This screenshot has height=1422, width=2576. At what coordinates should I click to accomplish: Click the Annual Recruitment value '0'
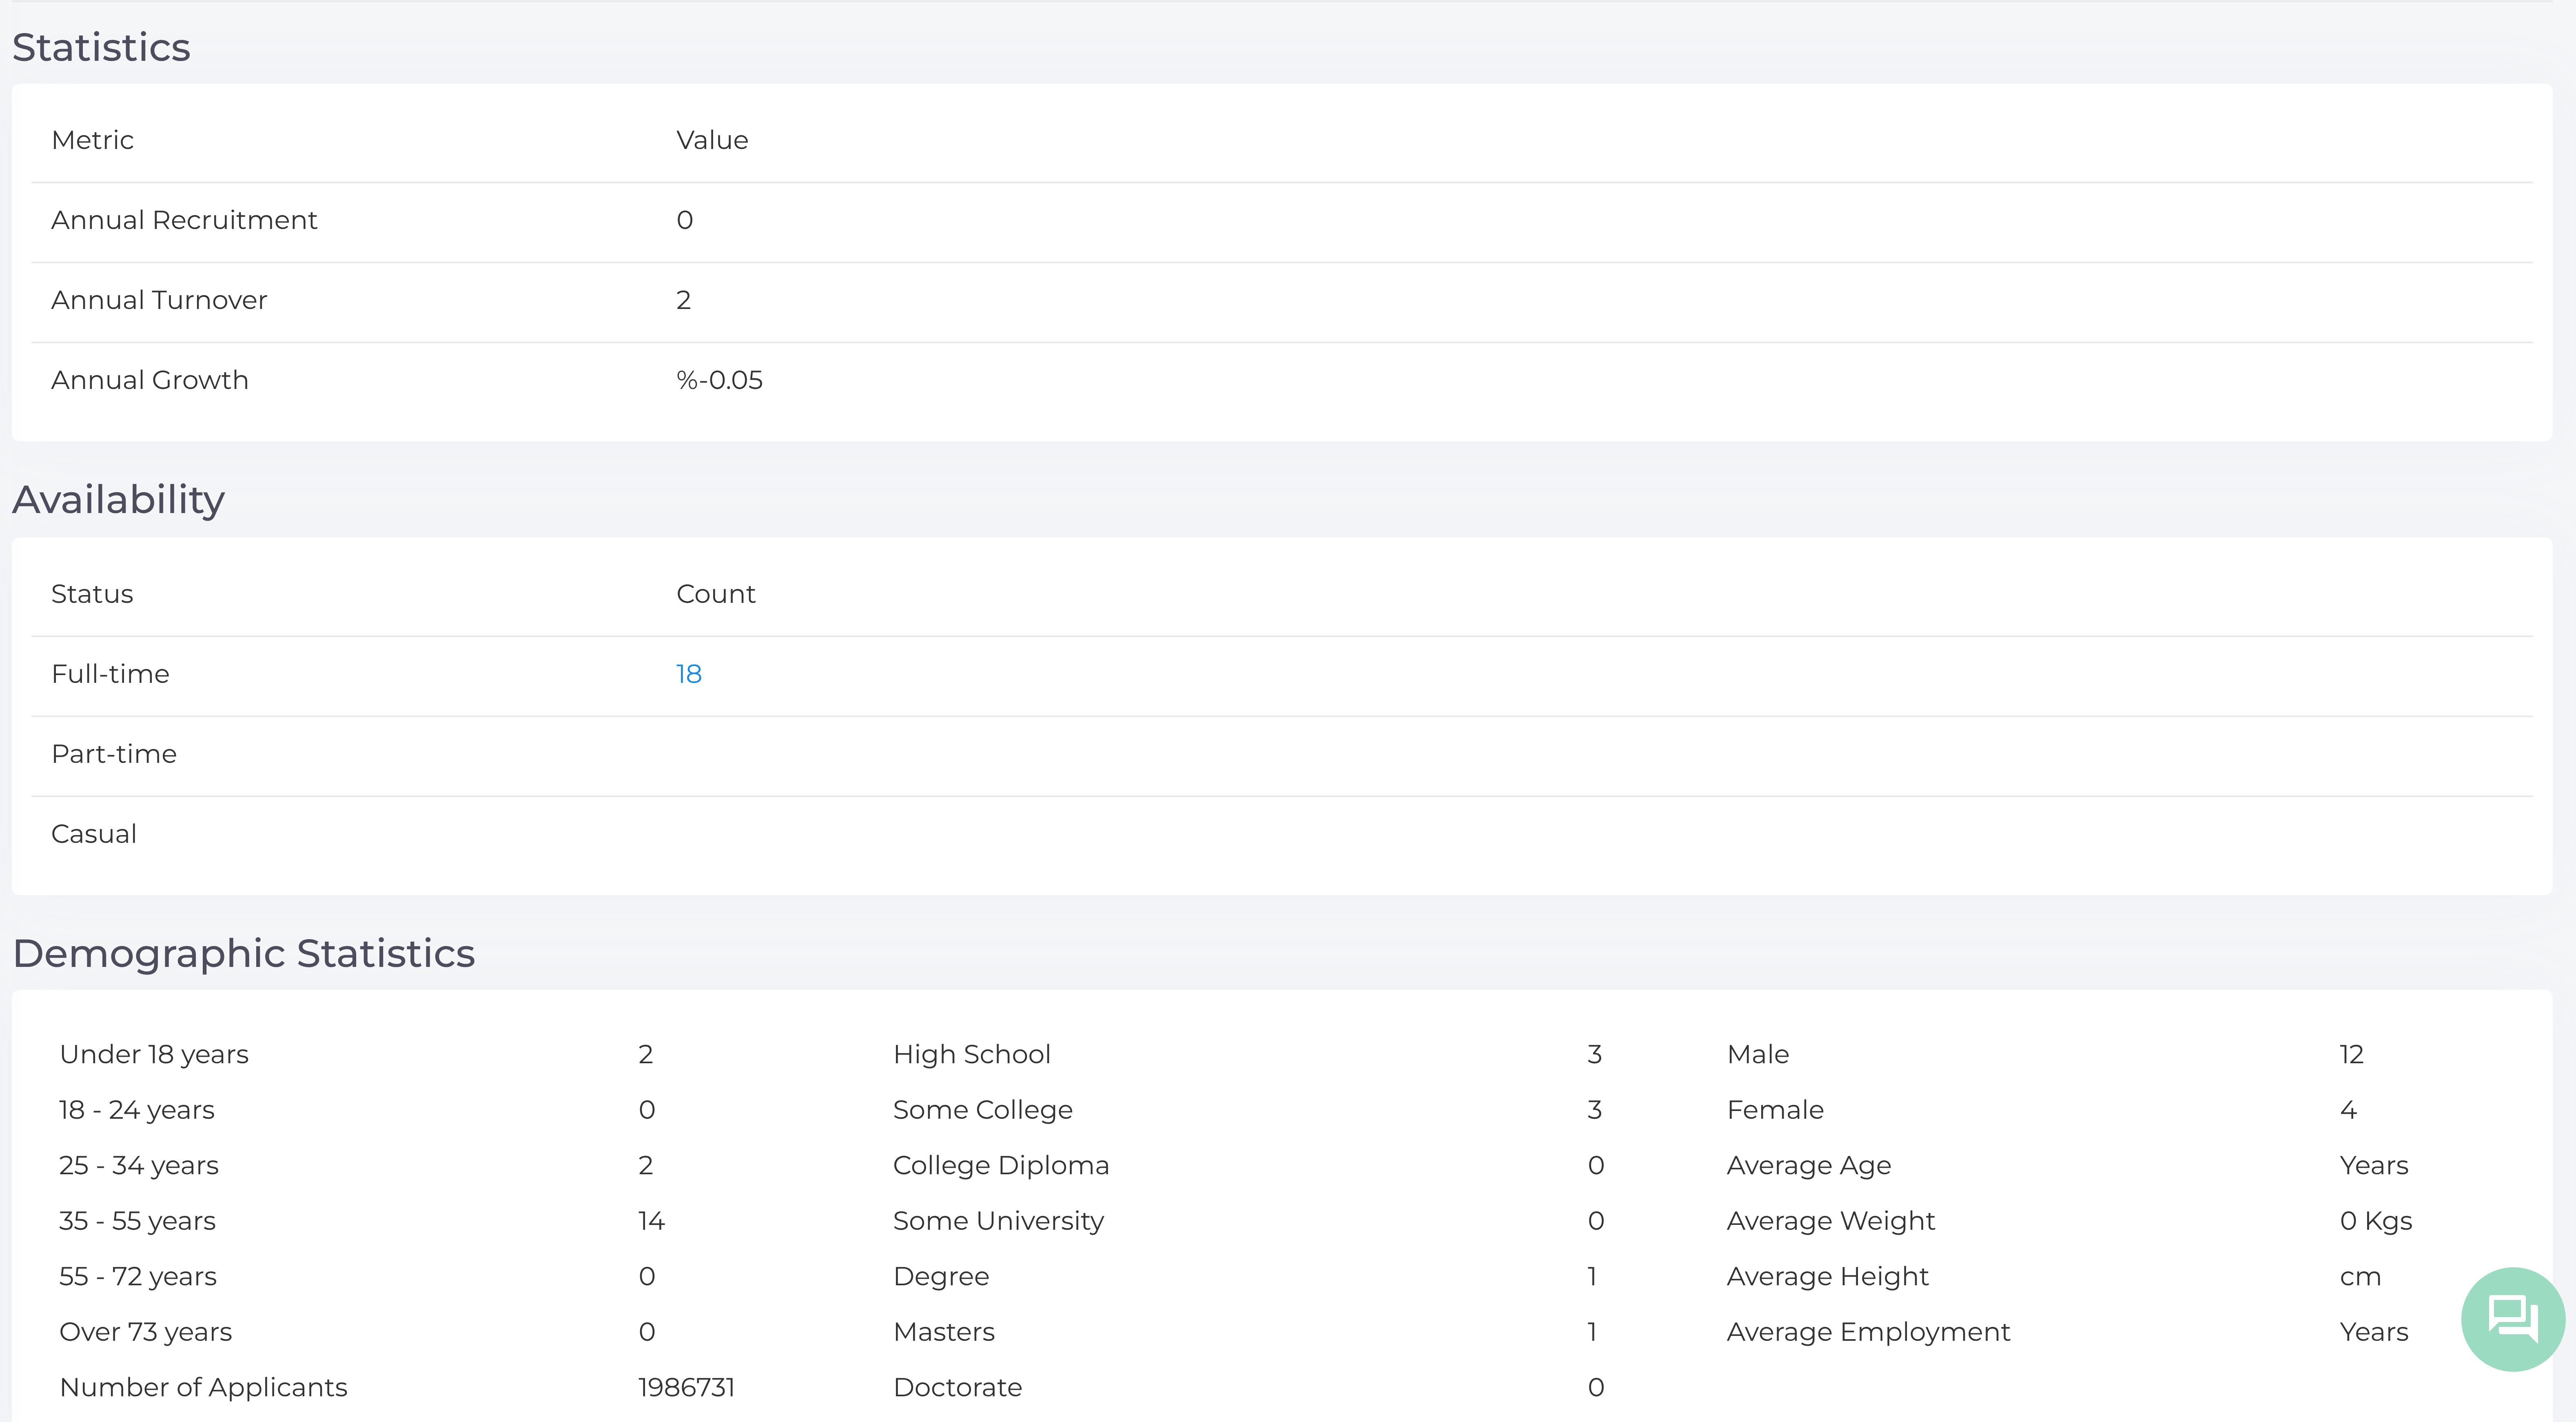(685, 220)
